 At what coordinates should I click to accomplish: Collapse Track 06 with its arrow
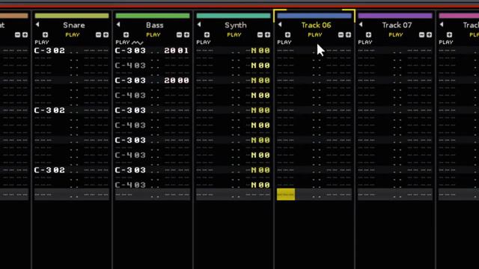(280, 25)
